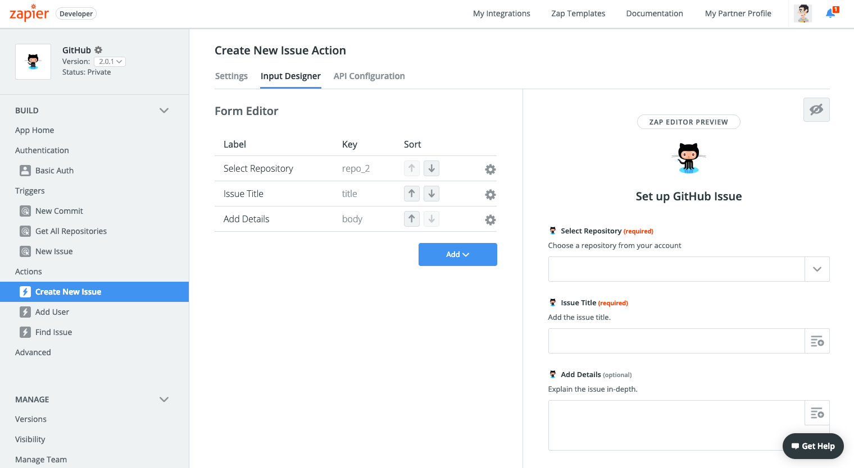Open the Version 2.0.1 dropdown

click(x=109, y=61)
